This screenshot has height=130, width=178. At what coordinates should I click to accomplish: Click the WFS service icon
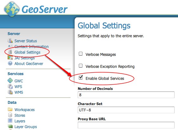(10, 86)
